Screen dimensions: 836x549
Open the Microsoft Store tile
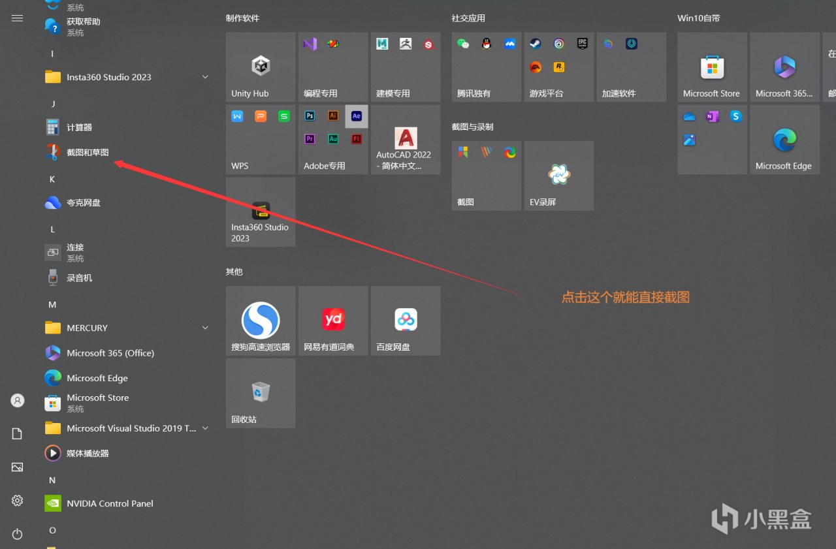712,67
